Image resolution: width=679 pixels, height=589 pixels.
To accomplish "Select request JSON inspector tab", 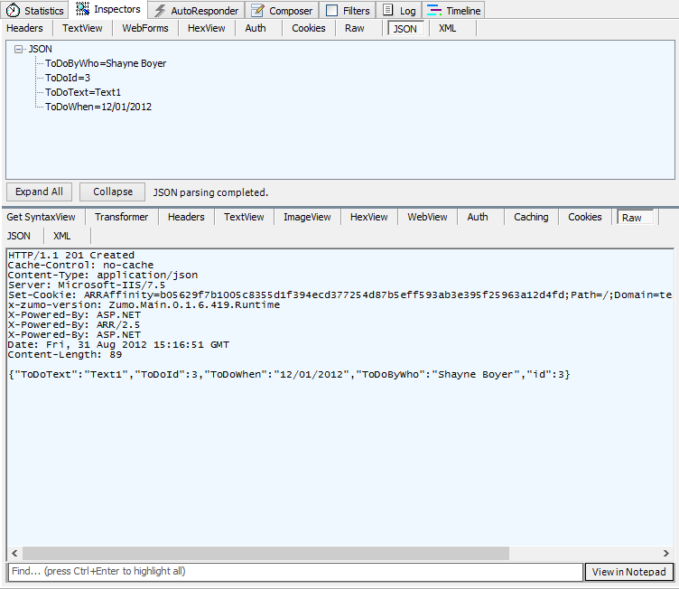I will point(405,29).
